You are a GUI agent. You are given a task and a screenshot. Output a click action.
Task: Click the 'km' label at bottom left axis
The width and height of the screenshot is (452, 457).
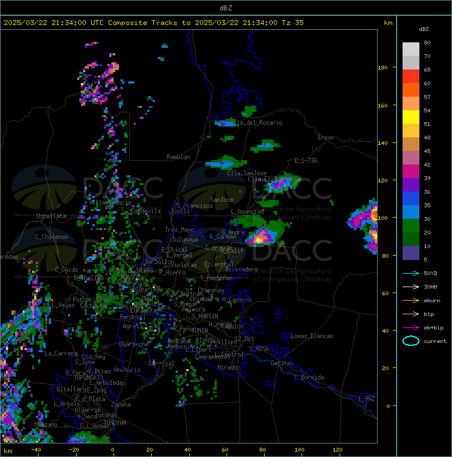click(8, 451)
